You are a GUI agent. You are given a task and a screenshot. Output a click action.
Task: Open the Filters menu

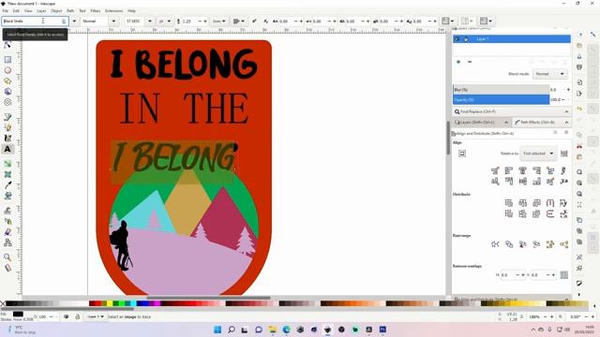pyautogui.click(x=96, y=10)
